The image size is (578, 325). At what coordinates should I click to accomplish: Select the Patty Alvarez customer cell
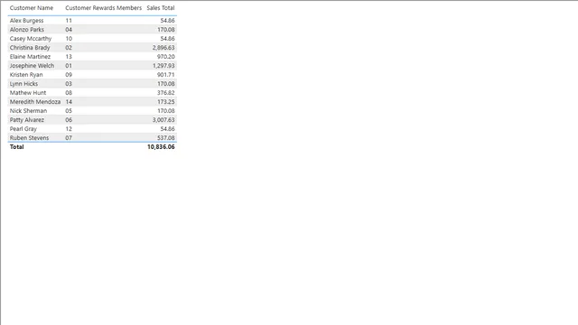click(x=26, y=120)
